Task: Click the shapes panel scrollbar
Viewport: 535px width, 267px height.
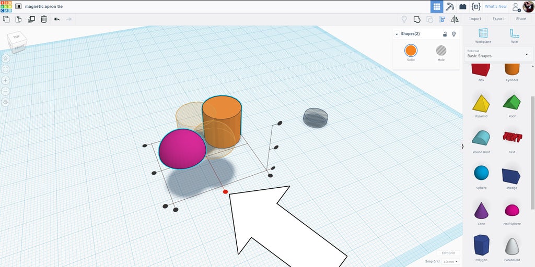Action: (532, 153)
